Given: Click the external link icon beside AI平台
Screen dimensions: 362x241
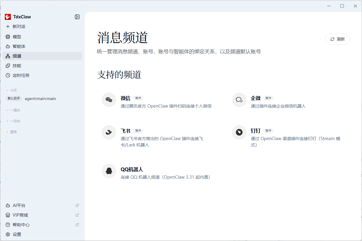Looking at the screenshot, I should [x=77, y=205].
